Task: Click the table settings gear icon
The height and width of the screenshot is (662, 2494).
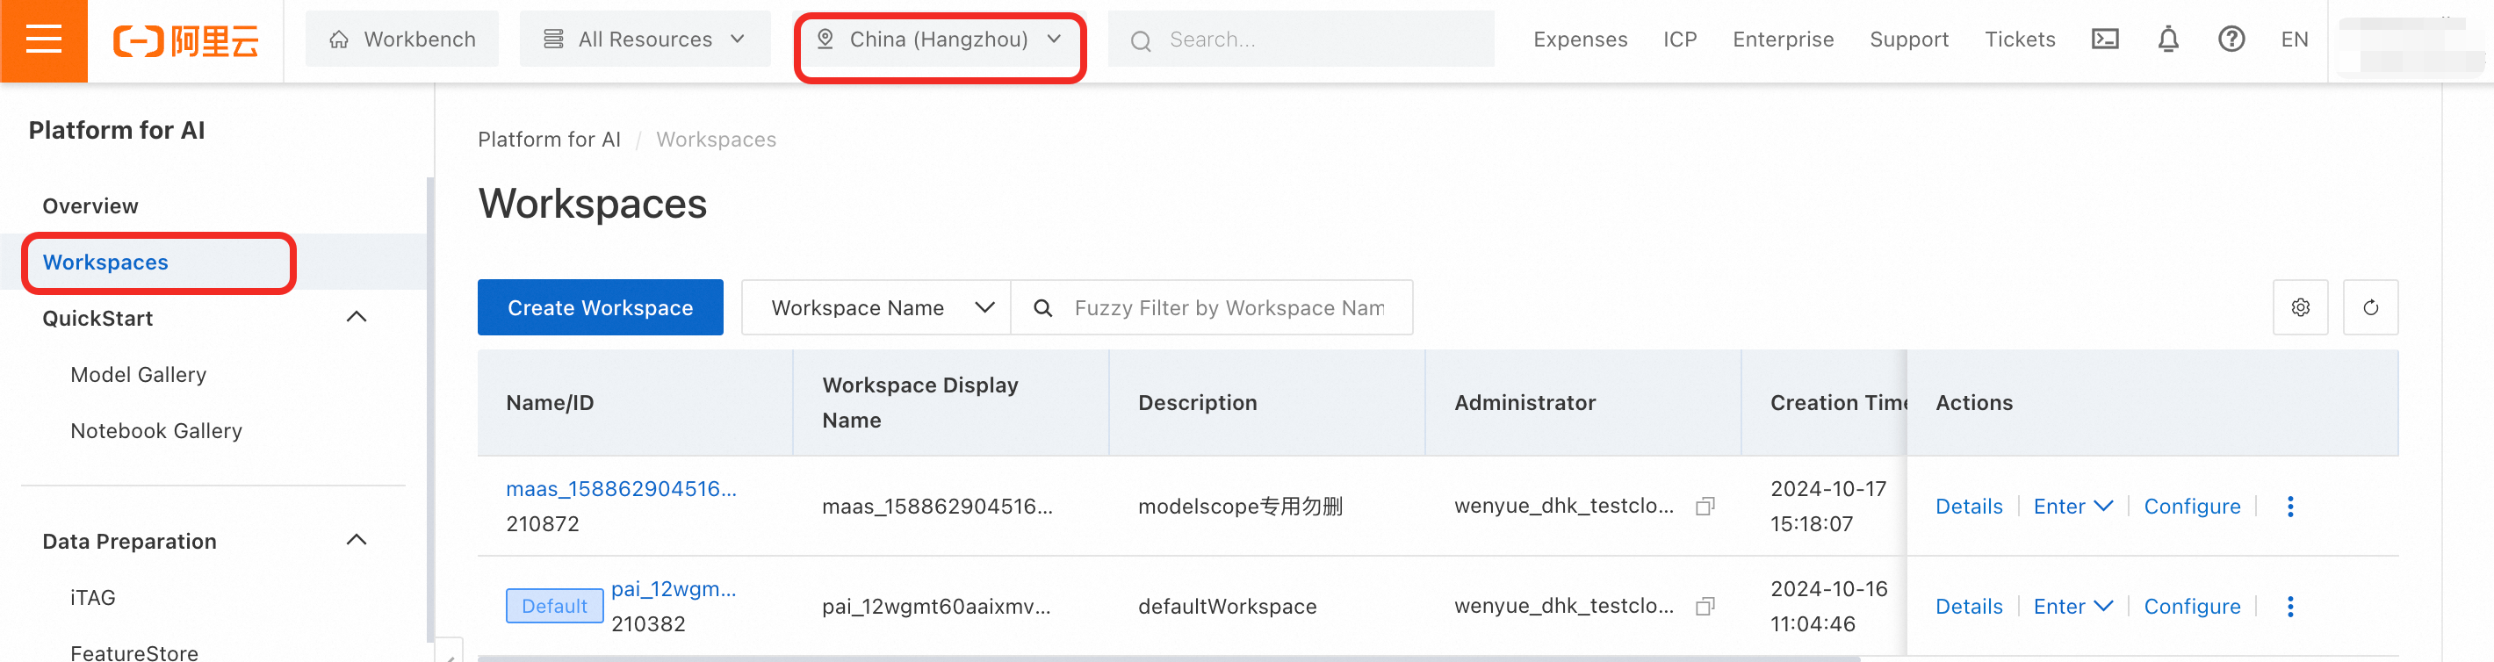Action: [x=2301, y=308]
